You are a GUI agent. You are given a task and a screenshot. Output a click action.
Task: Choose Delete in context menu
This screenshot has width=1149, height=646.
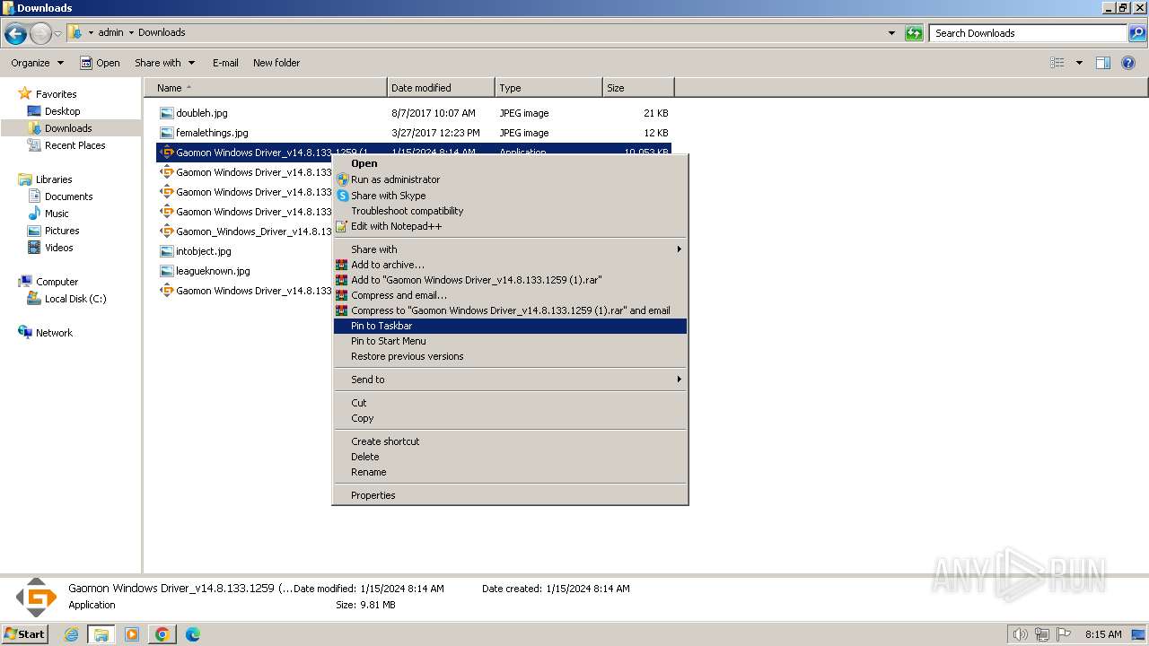click(510, 457)
